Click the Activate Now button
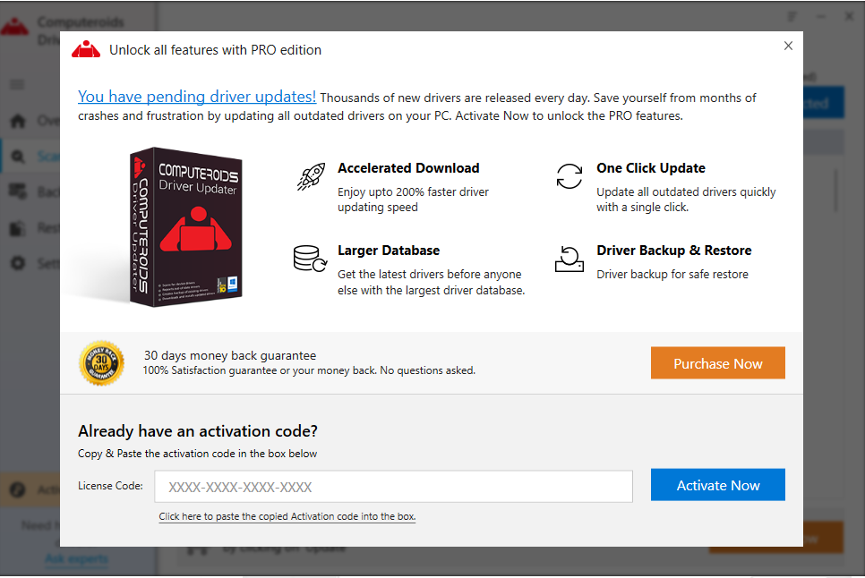This screenshot has height=578, width=865. click(x=718, y=485)
